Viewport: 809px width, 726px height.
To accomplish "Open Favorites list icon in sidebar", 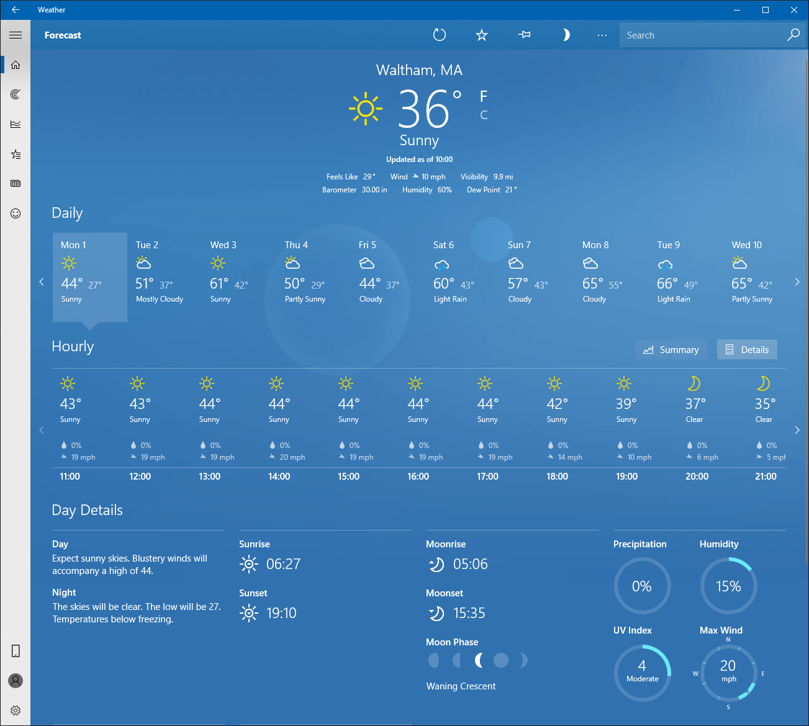I will pos(16,154).
